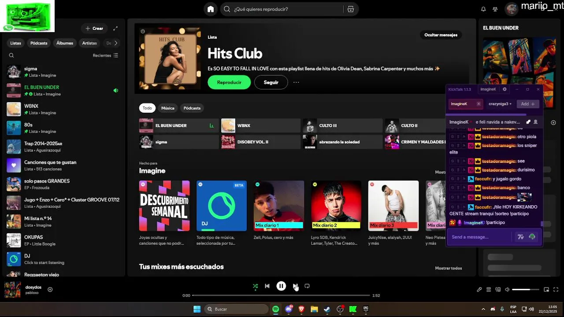Open the Crear menu
Viewport: 564px width, 317px height.
tap(94, 28)
